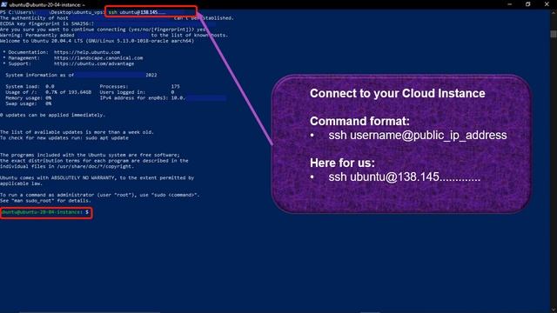Click the 'sudo apt update' hint line
Viewport: 557px width, 313px height.
64,137
